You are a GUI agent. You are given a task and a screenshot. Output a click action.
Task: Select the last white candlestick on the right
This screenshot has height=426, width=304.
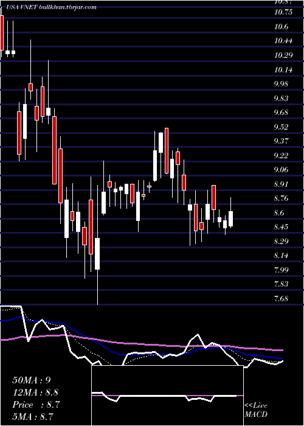click(x=231, y=218)
